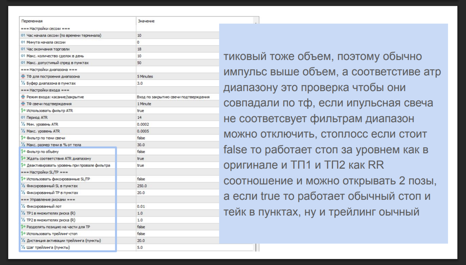
Task: Toggle the true value of Использовать фильтр ATR
Action: click(x=177, y=111)
